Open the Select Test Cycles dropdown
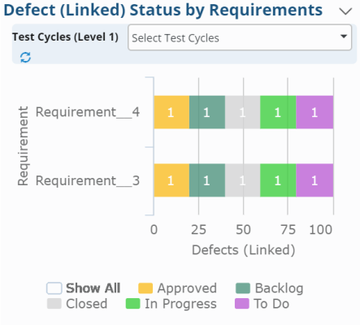Viewport: 360px width, 325px height. [240, 37]
